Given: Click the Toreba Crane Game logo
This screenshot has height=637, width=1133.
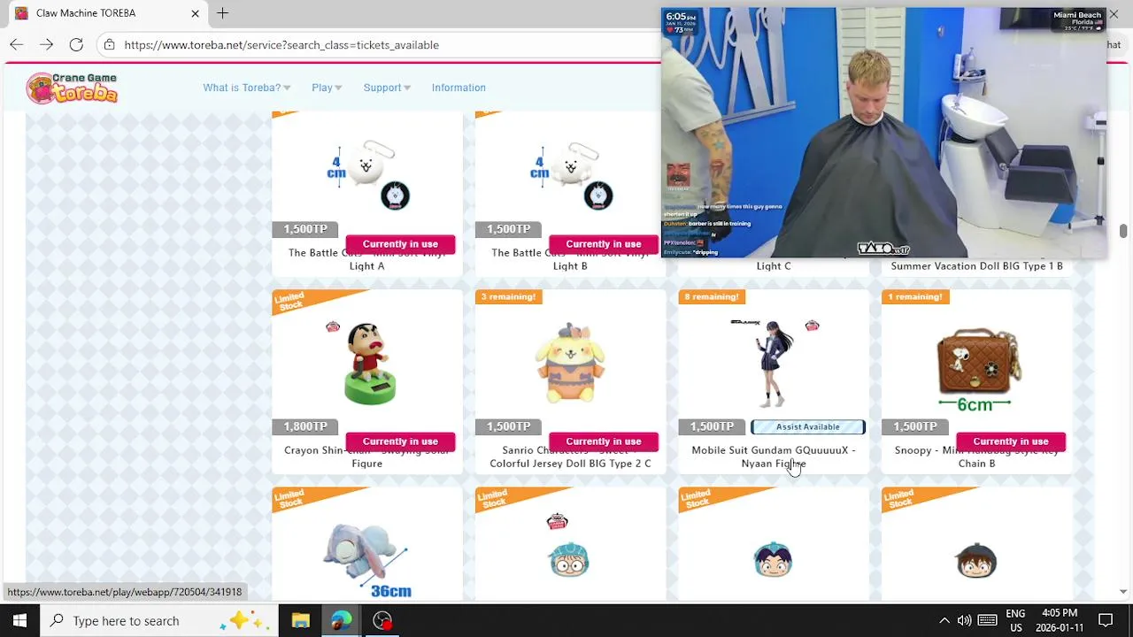Looking at the screenshot, I should (72, 88).
